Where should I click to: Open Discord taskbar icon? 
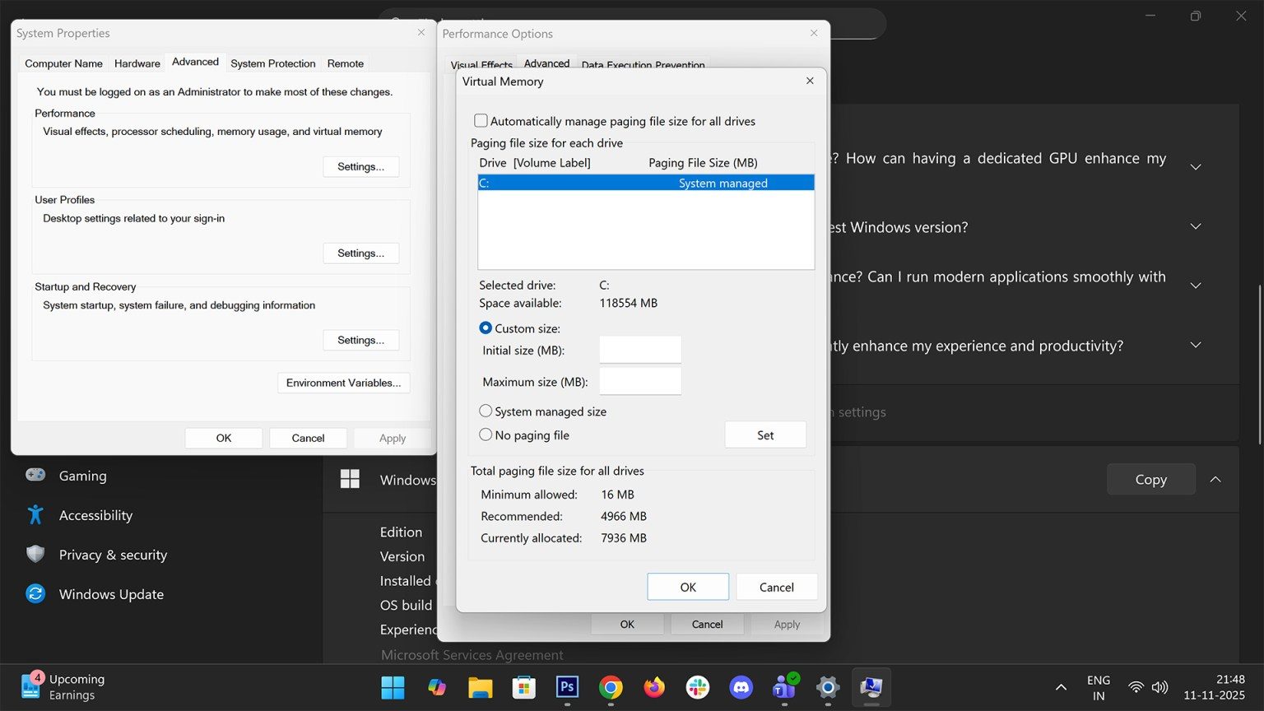coord(741,687)
